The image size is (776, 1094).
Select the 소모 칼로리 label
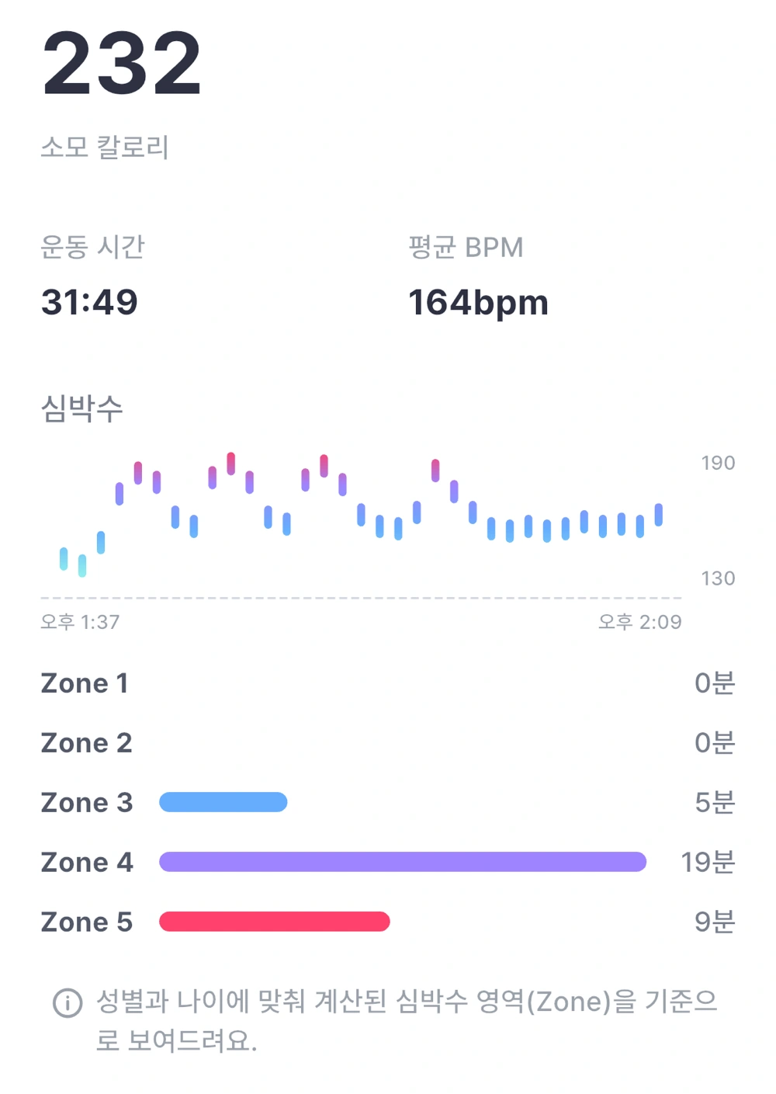pos(105,147)
